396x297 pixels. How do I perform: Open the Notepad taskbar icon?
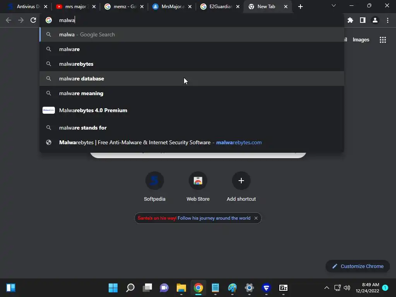(215, 288)
